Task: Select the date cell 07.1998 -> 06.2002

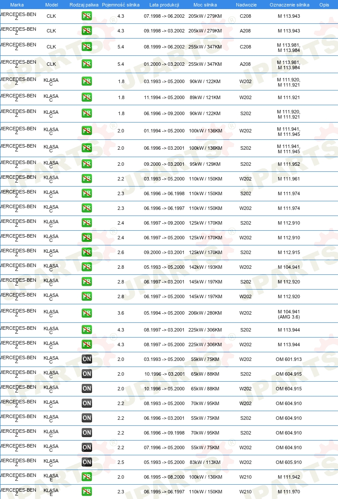Action: [164, 16]
